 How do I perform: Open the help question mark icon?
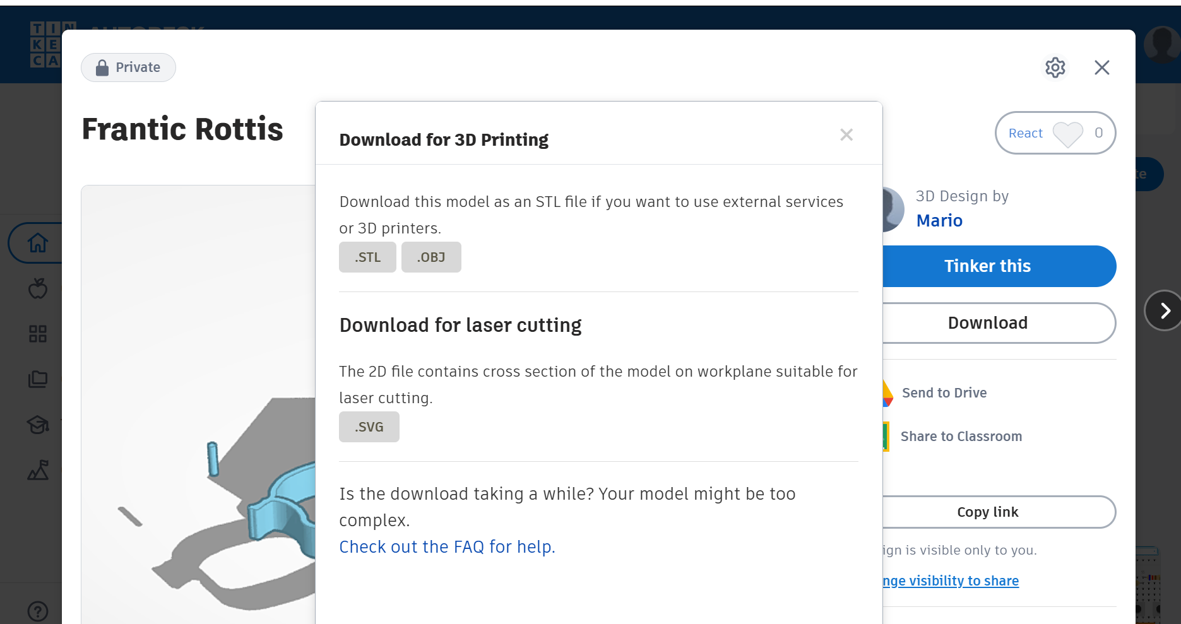pyautogui.click(x=38, y=611)
